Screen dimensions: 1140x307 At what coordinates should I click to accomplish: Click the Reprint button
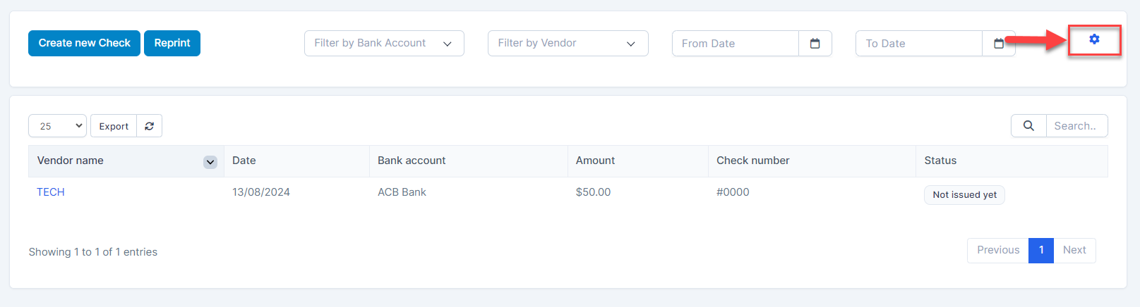coord(172,44)
